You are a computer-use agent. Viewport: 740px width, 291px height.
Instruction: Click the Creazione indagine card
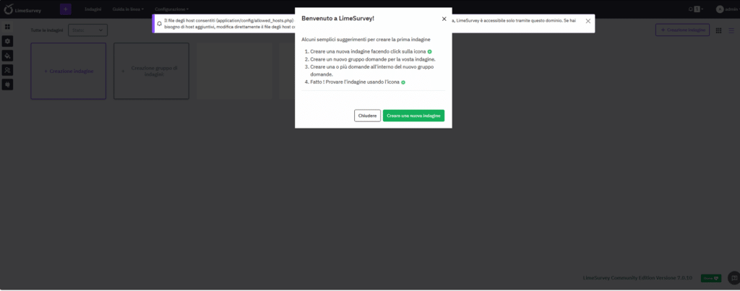pyautogui.click(x=69, y=71)
